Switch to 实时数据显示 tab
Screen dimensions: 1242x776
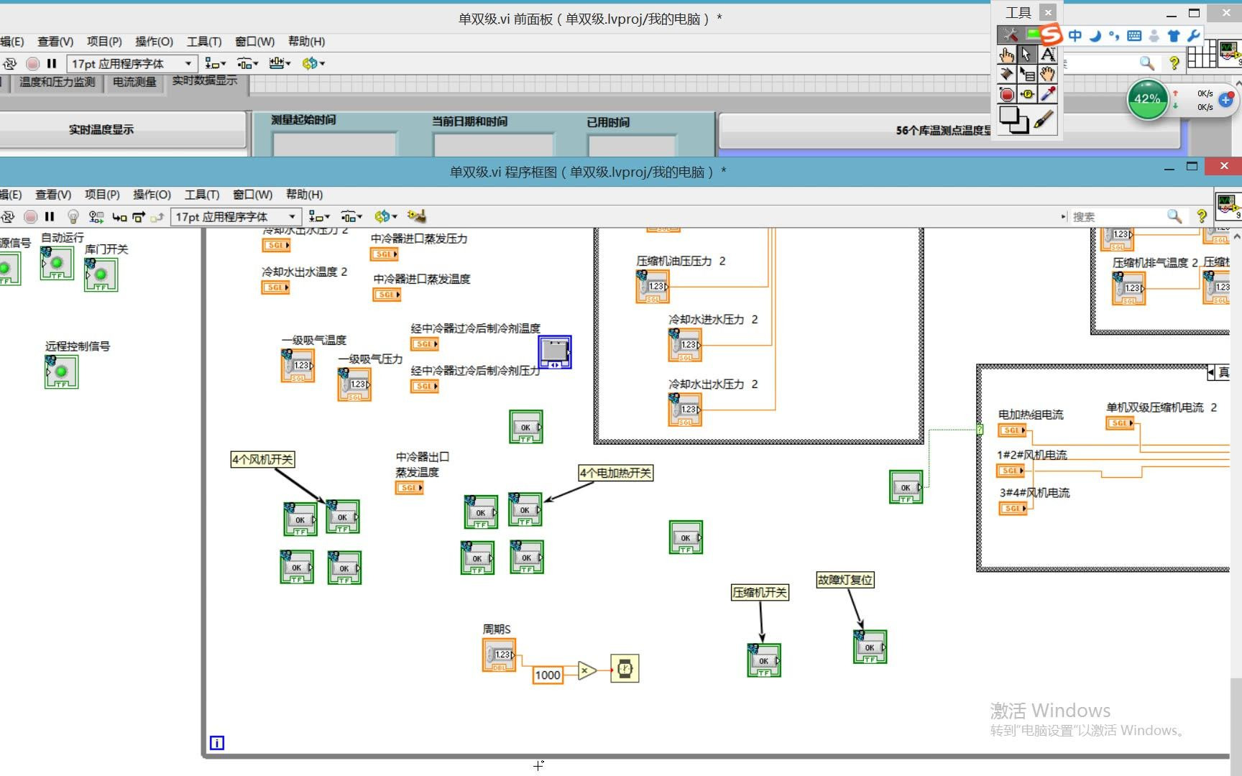206,81
